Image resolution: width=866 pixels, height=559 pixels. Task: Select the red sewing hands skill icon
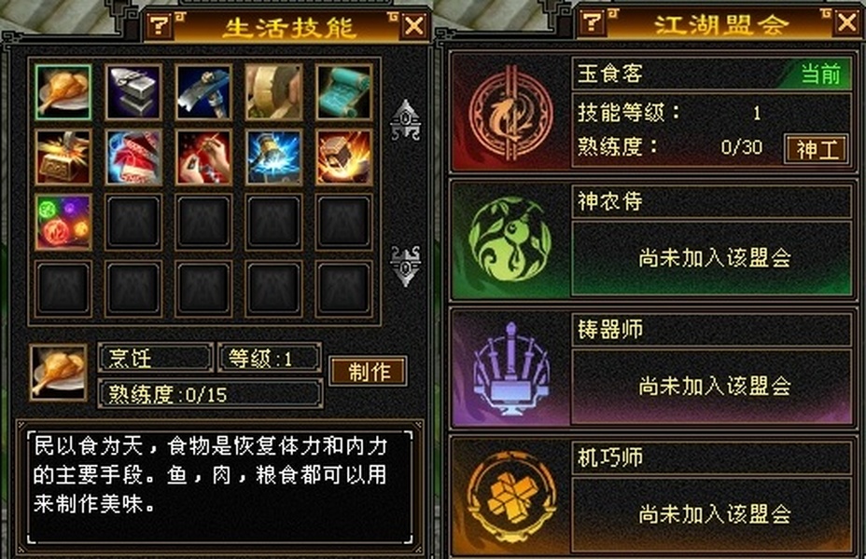click(203, 157)
